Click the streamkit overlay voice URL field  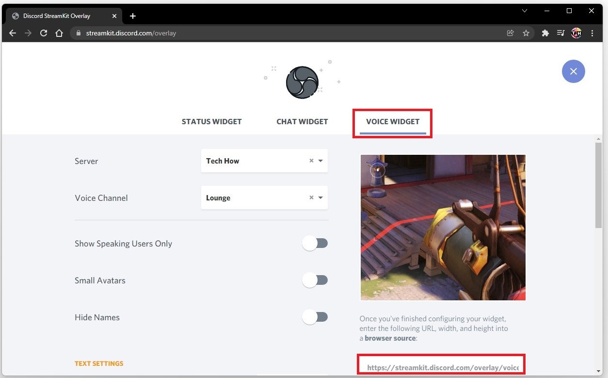click(x=442, y=367)
